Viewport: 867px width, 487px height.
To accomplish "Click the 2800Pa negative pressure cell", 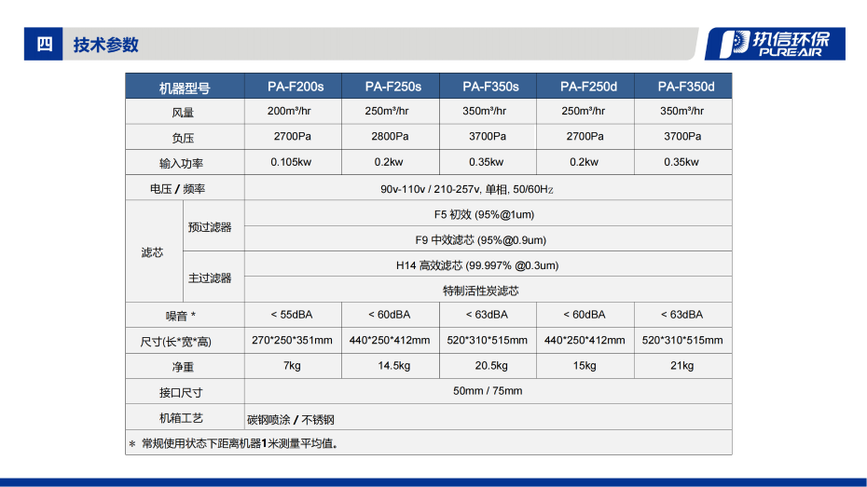I will [391, 136].
